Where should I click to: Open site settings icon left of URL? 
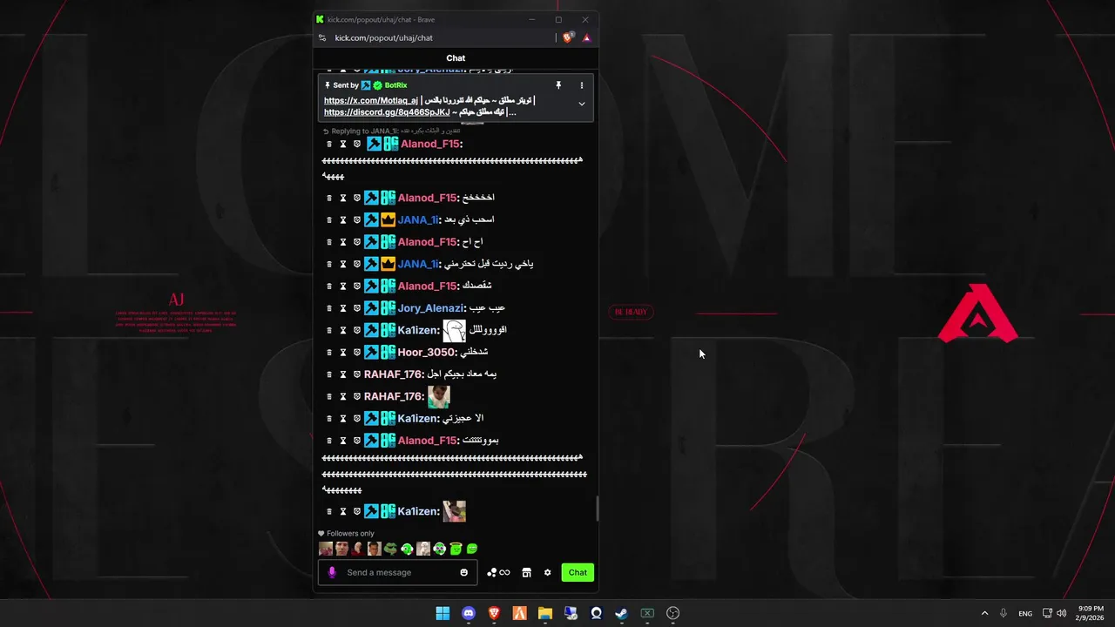(322, 37)
